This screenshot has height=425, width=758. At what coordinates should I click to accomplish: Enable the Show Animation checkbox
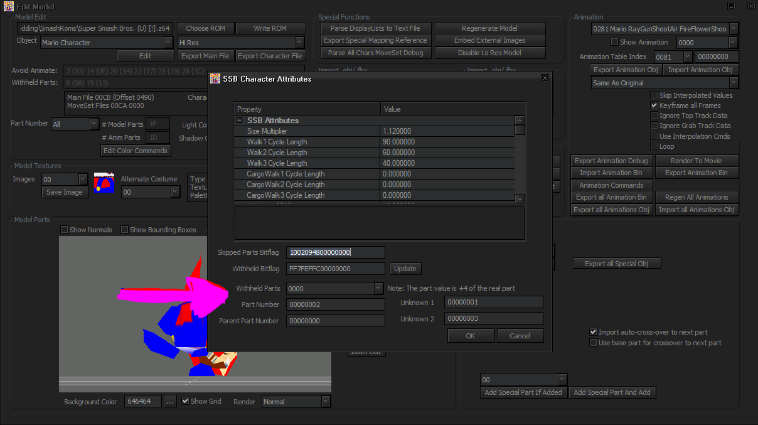[614, 42]
